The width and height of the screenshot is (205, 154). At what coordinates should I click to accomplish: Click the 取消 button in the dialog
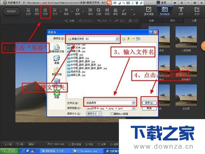(x=149, y=108)
